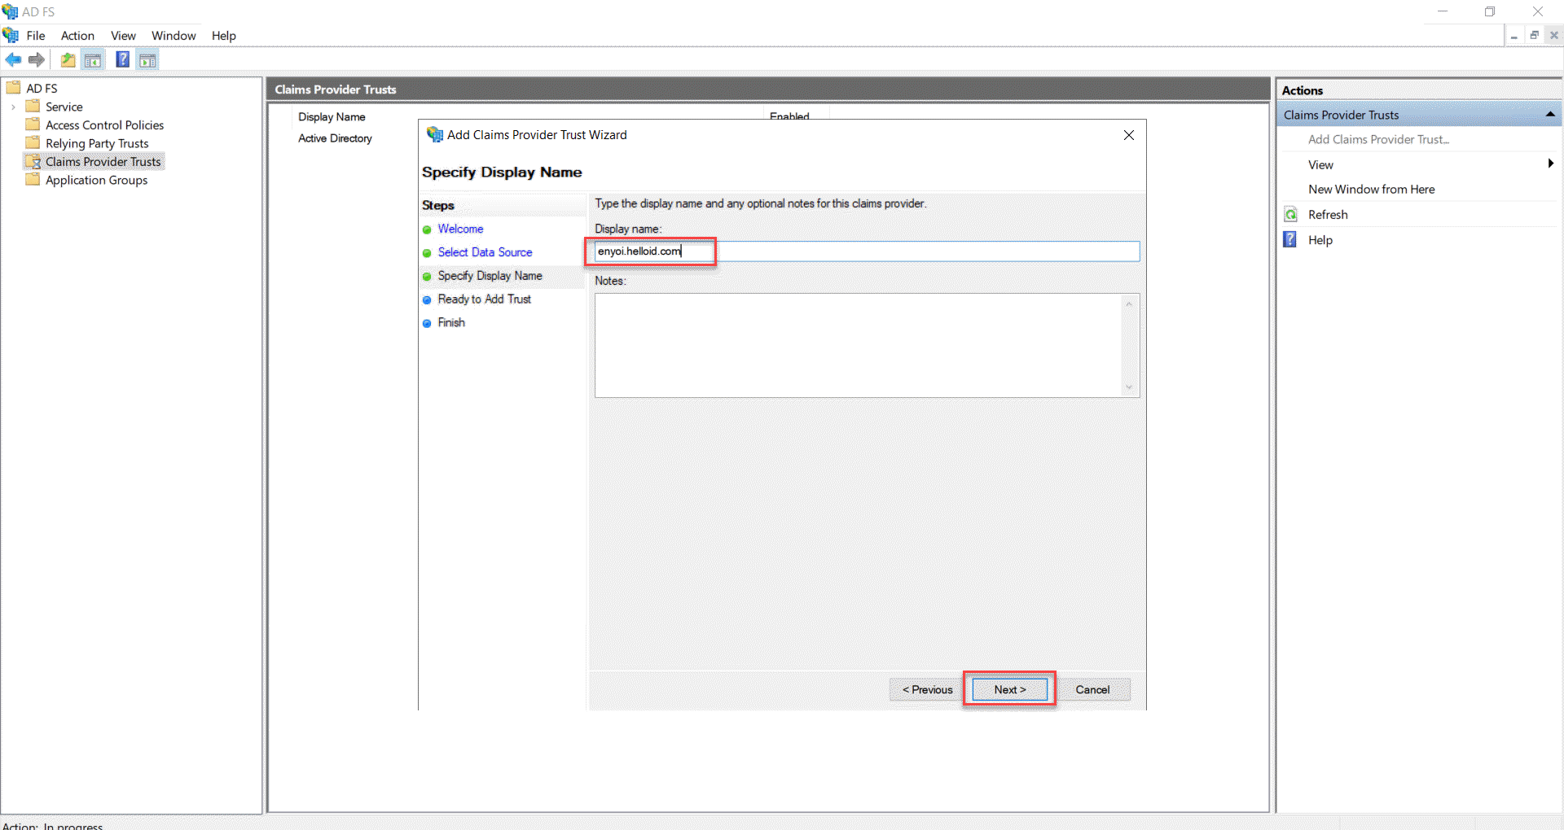
Task: Toggle the Show/Hide Console Tree icon
Action: (x=93, y=60)
